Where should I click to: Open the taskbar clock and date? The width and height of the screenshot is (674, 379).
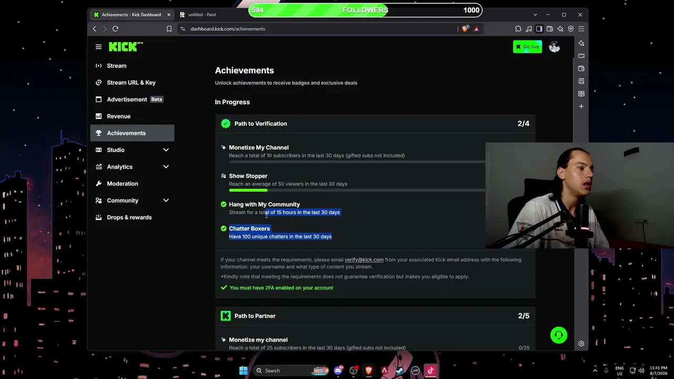(x=658, y=371)
